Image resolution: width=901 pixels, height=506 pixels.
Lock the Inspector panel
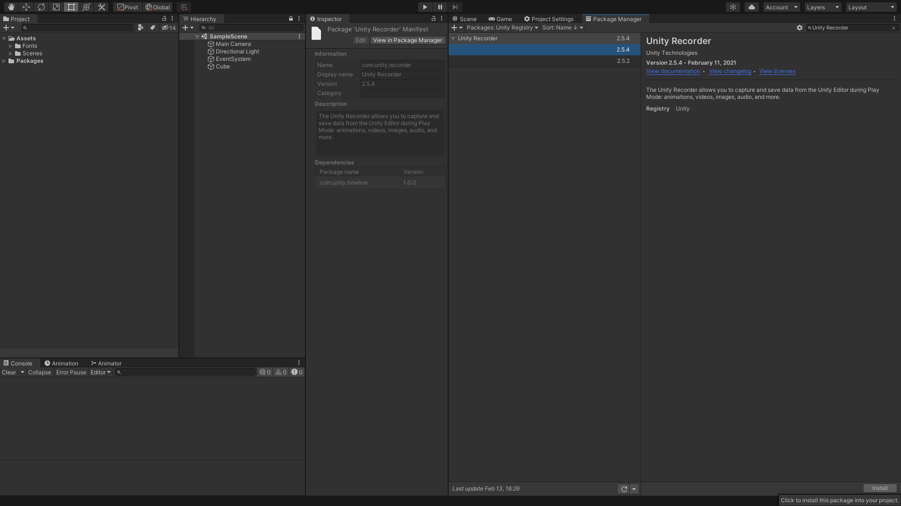point(434,19)
